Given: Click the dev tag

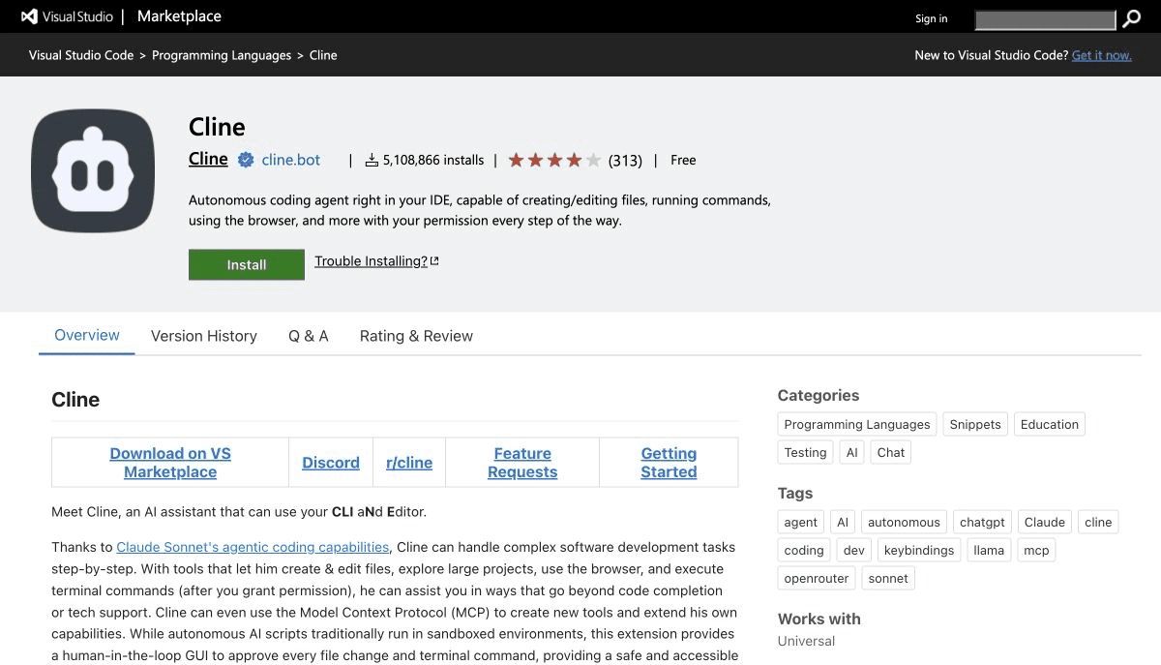Looking at the screenshot, I should [854, 550].
